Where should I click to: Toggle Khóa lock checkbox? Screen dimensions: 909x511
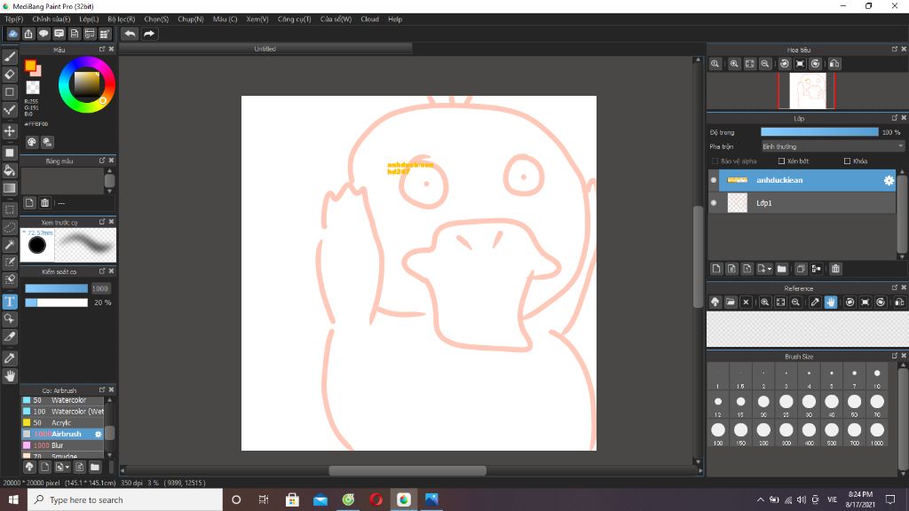pos(848,161)
